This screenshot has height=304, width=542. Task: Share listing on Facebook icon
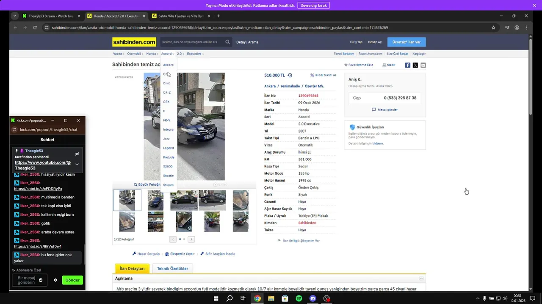407,65
